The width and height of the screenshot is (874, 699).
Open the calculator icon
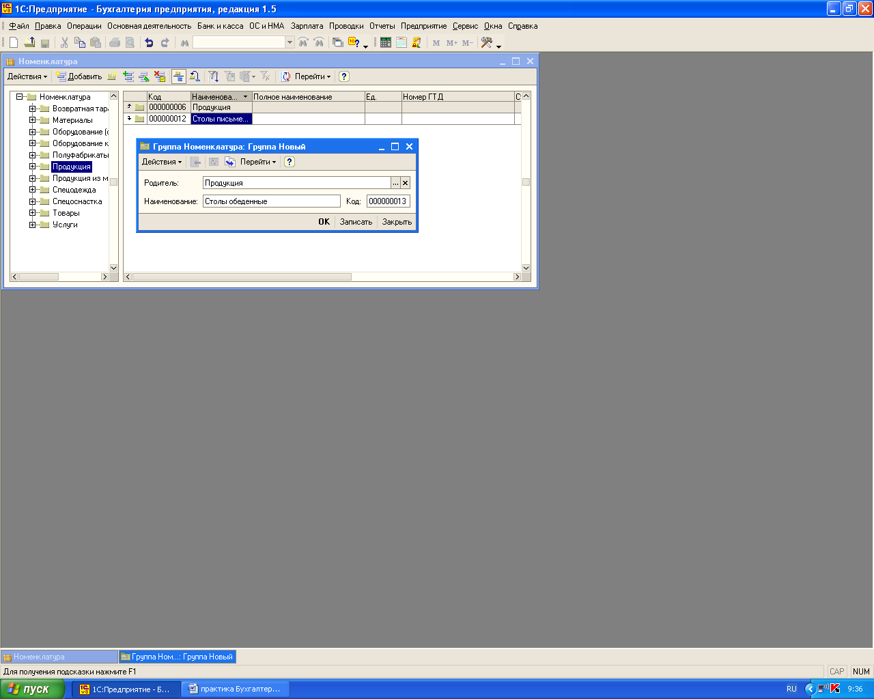(x=386, y=42)
